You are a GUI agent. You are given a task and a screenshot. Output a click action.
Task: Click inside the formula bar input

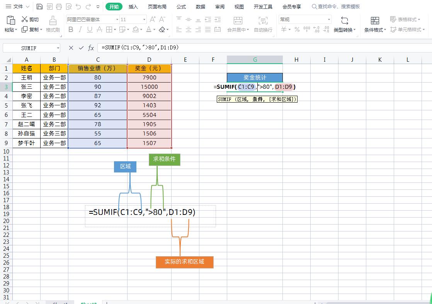pos(264,48)
